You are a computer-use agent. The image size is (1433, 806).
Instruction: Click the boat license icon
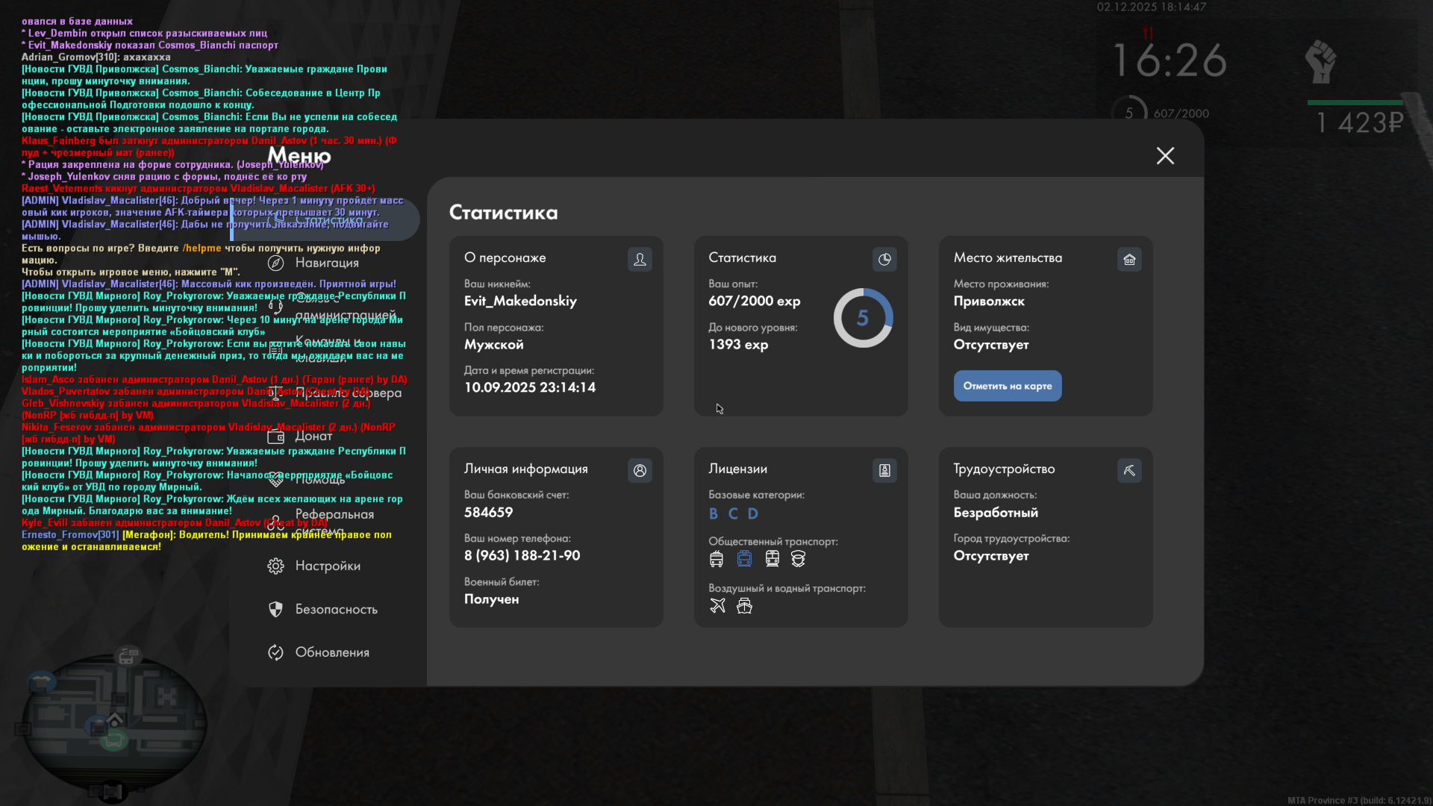(744, 605)
